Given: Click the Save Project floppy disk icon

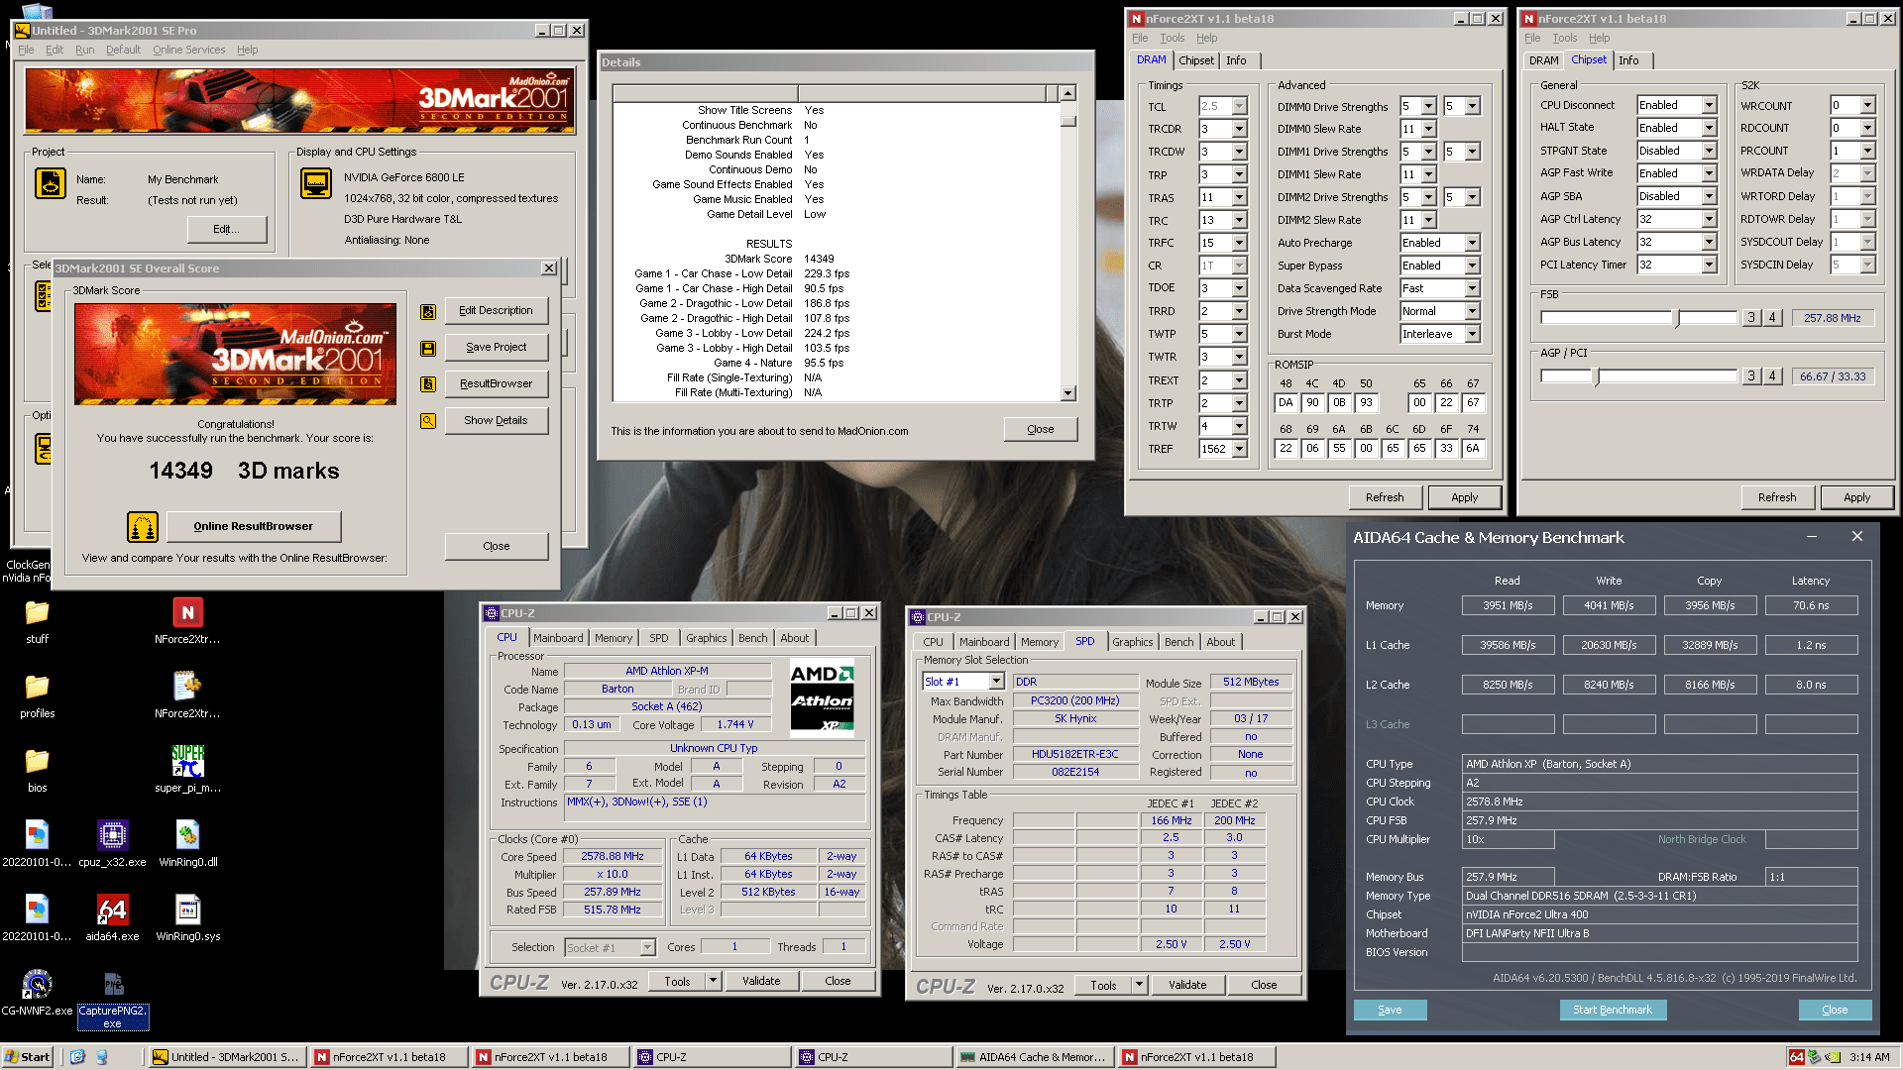Looking at the screenshot, I should pyautogui.click(x=427, y=347).
